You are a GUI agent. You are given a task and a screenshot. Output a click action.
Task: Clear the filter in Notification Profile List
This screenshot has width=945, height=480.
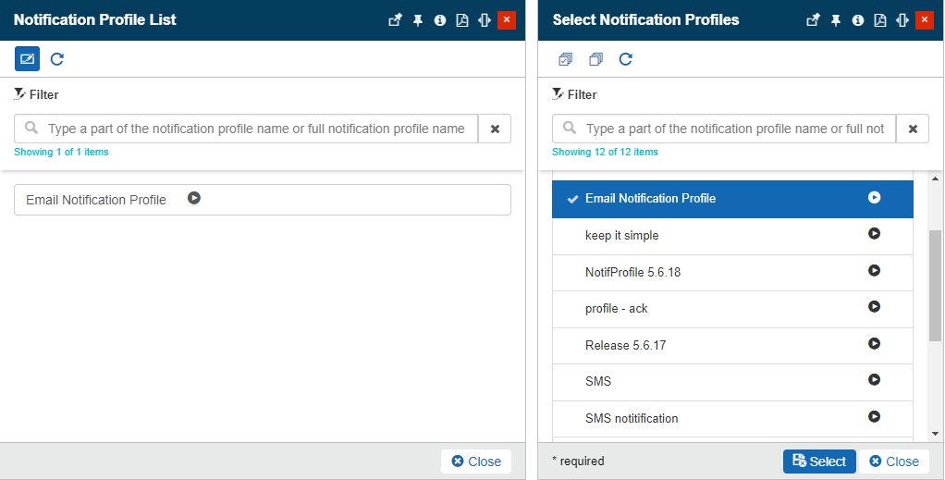pos(495,129)
